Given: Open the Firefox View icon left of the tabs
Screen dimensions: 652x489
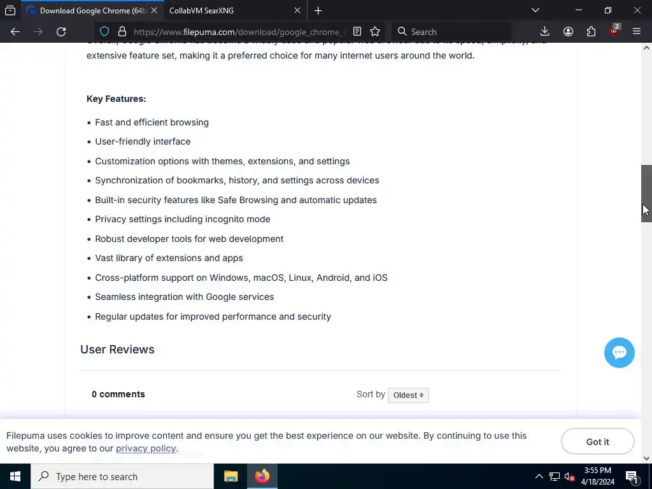Looking at the screenshot, I should (10, 10).
